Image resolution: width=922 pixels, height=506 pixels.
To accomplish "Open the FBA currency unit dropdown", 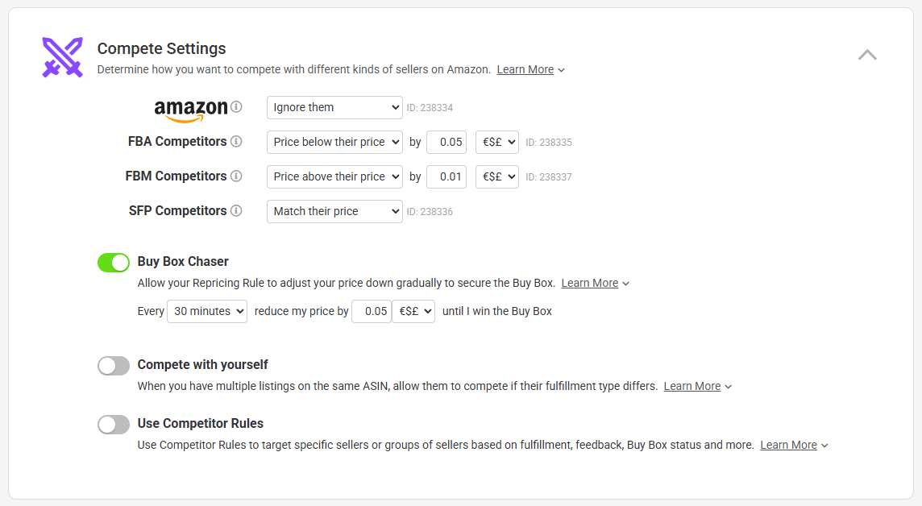I will coord(496,142).
